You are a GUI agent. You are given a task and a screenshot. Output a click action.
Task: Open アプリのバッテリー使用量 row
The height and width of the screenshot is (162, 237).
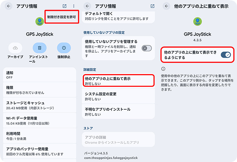pyautogui.click(x=40, y=151)
